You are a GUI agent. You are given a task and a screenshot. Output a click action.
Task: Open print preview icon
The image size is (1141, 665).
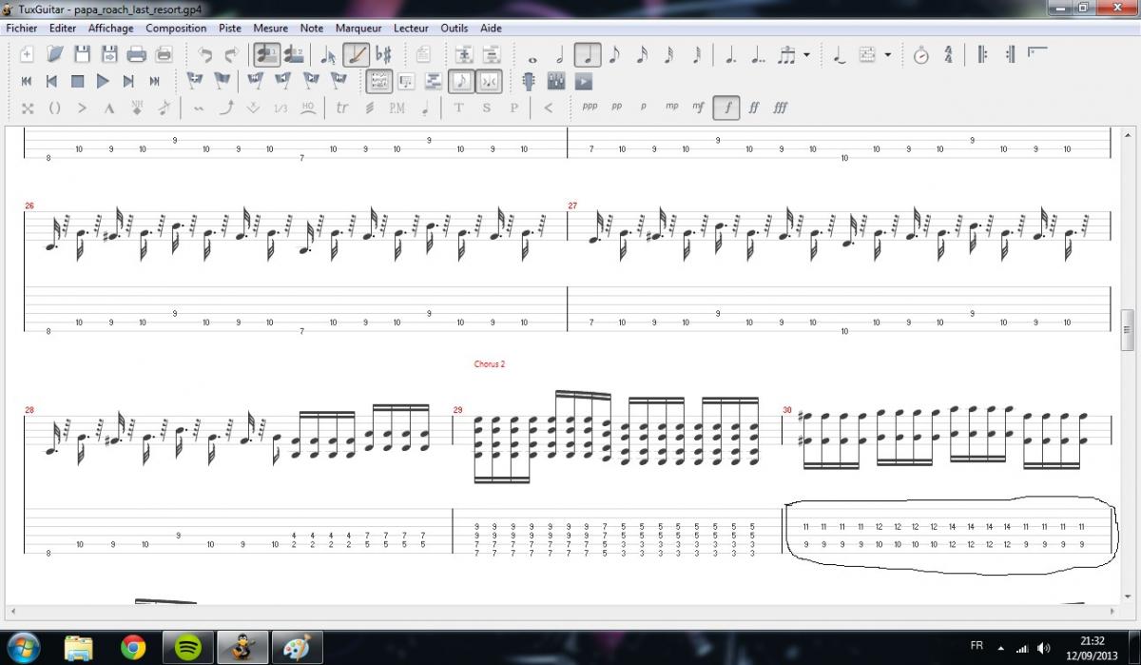tap(164, 54)
